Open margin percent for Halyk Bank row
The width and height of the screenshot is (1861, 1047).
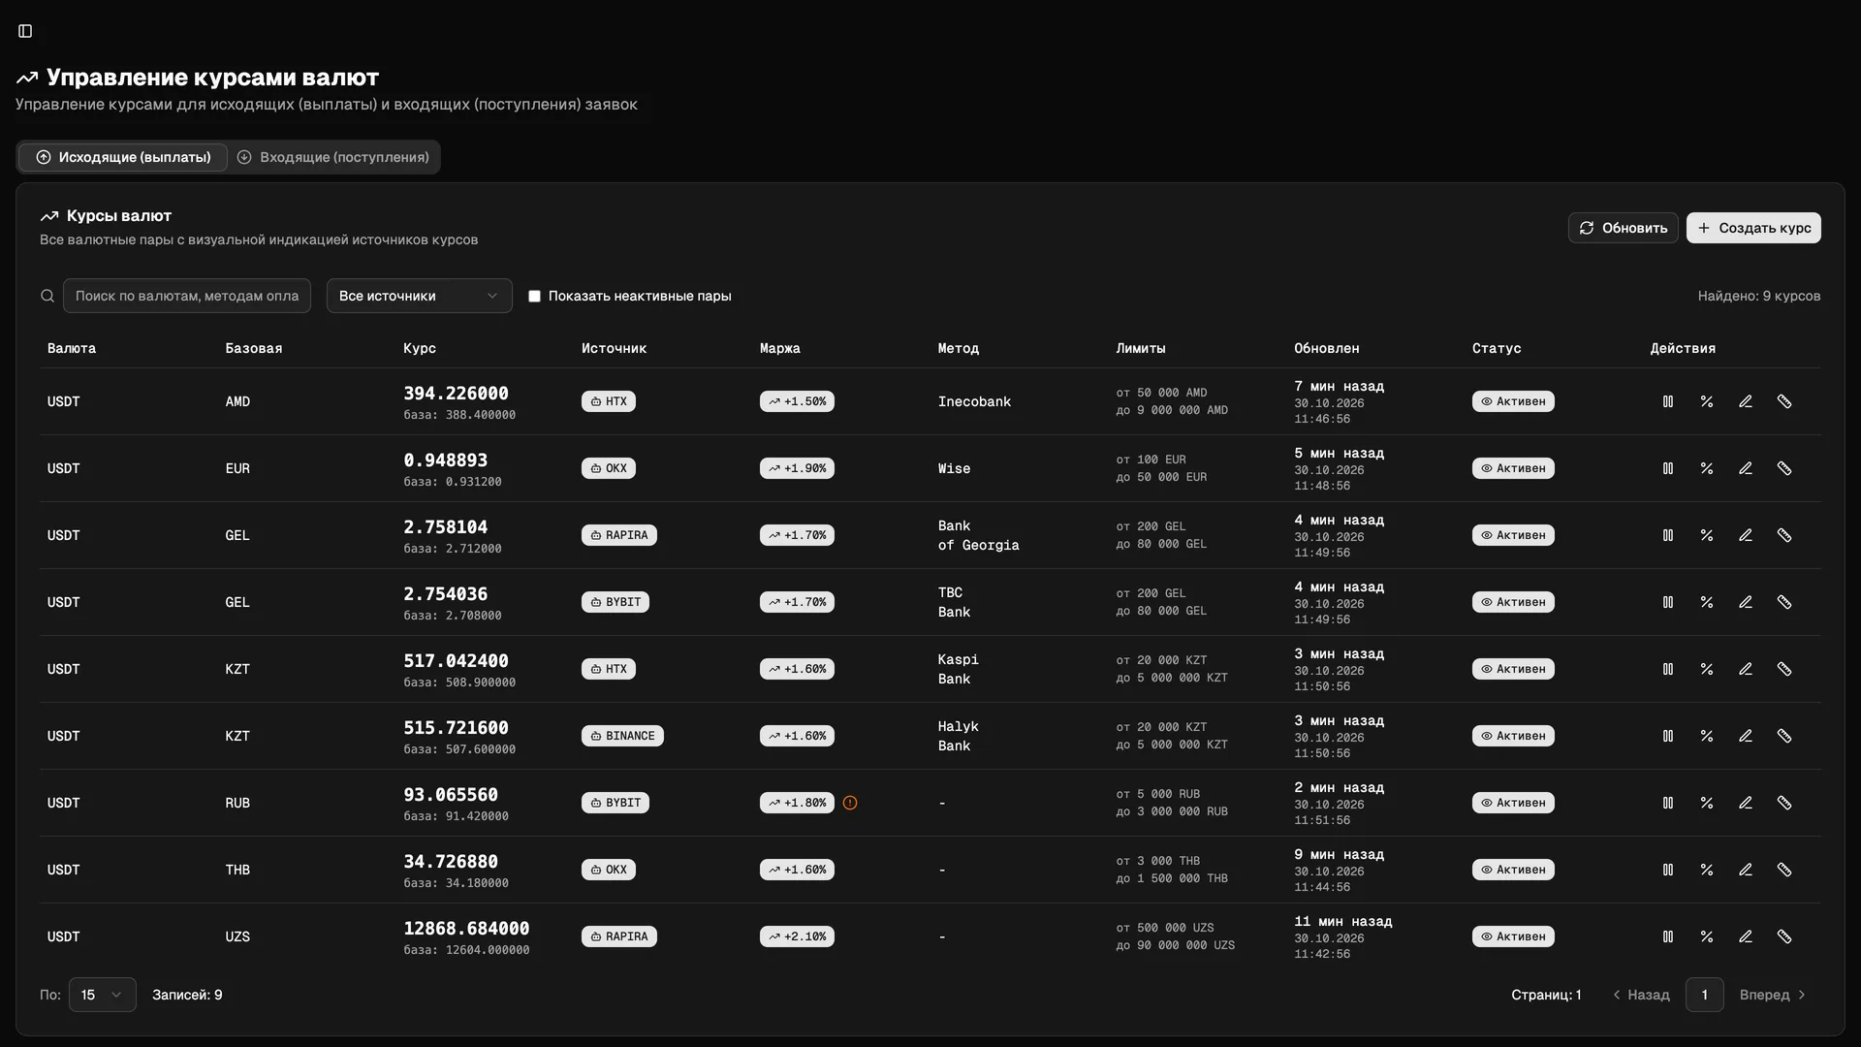[x=1707, y=736]
